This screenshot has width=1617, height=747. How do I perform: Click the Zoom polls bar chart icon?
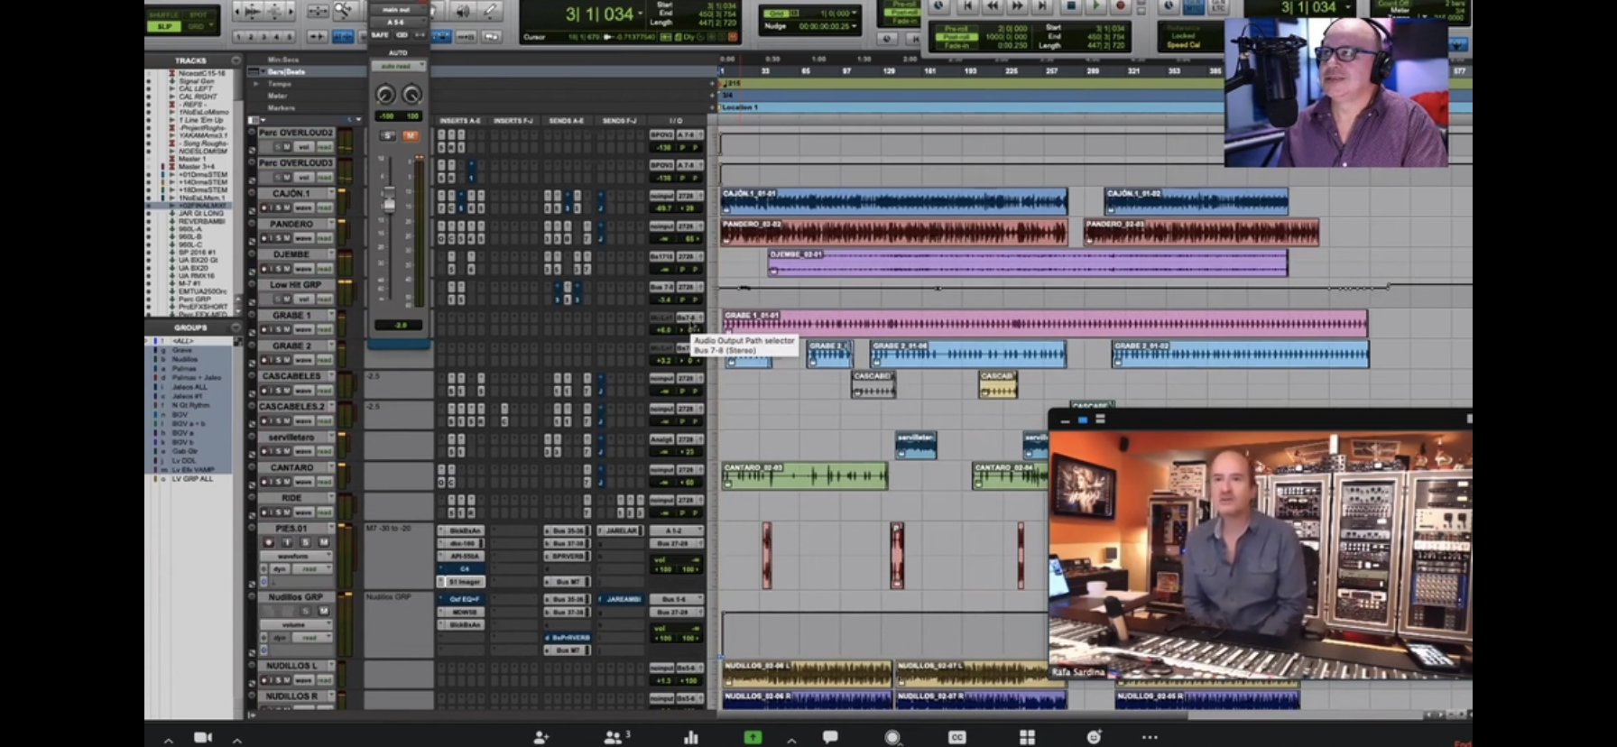(x=691, y=738)
